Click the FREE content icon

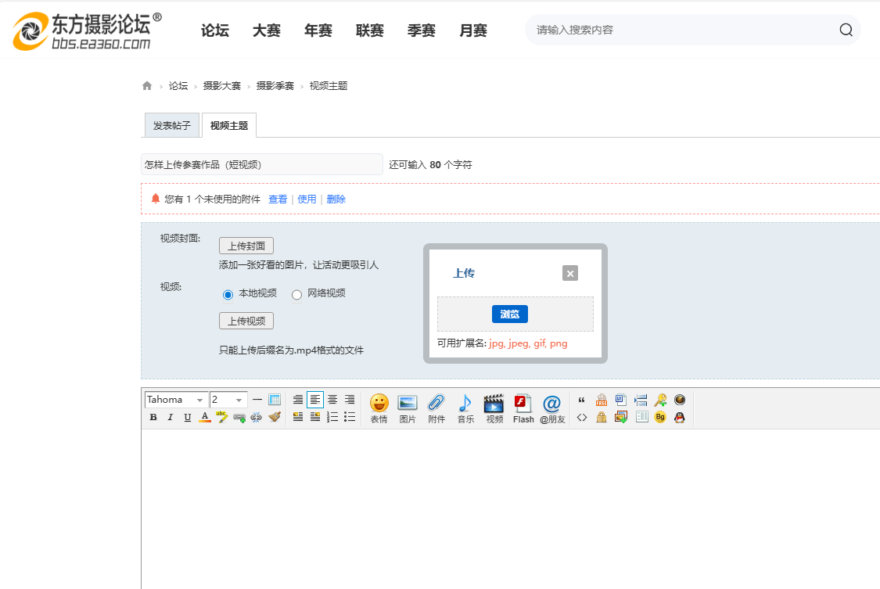pos(602,400)
